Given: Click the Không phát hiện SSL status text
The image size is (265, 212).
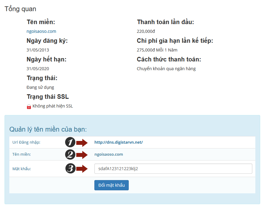Looking at the screenshot, I should [53, 106].
